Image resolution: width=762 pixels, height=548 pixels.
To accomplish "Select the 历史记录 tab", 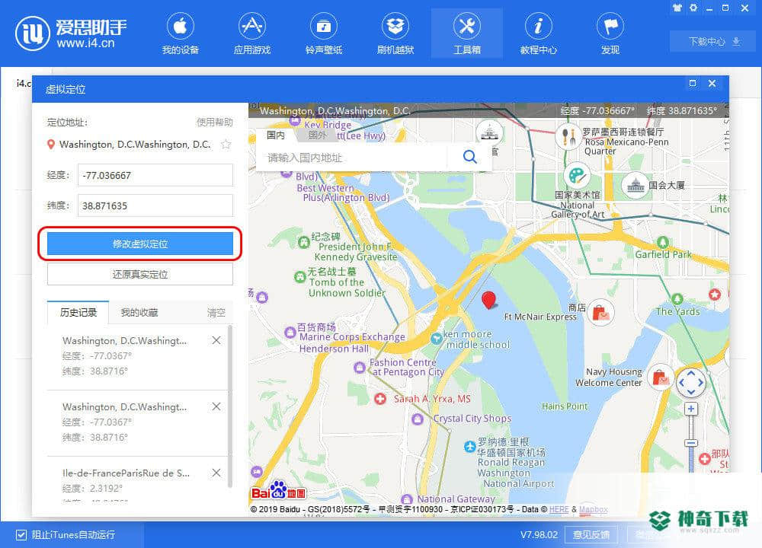I will click(x=78, y=312).
